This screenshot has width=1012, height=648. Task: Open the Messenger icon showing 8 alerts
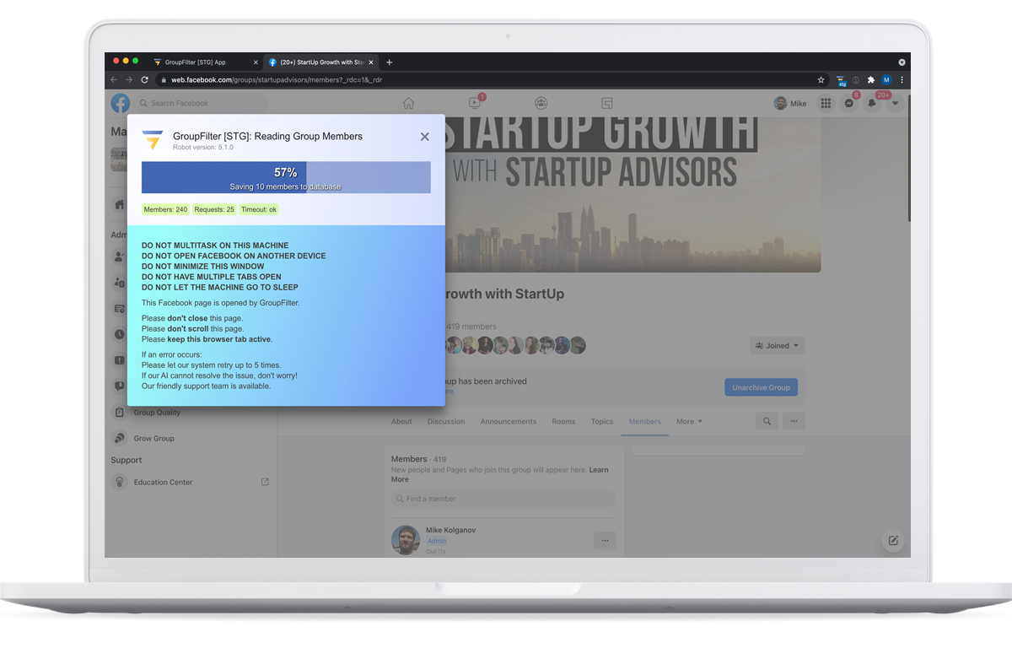tap(849, 103)
